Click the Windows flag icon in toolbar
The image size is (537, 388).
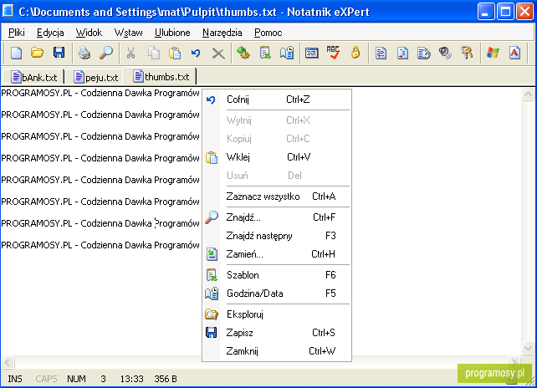493,53
